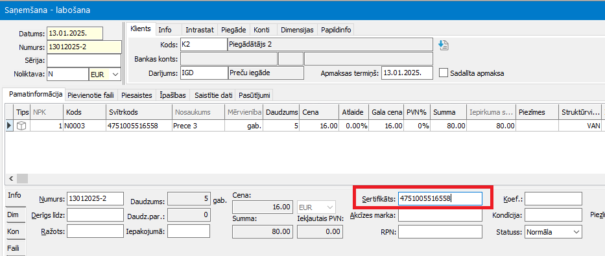605x256 pixels.
Task: Click the Koef. input field
Action: tap(553, 198)
